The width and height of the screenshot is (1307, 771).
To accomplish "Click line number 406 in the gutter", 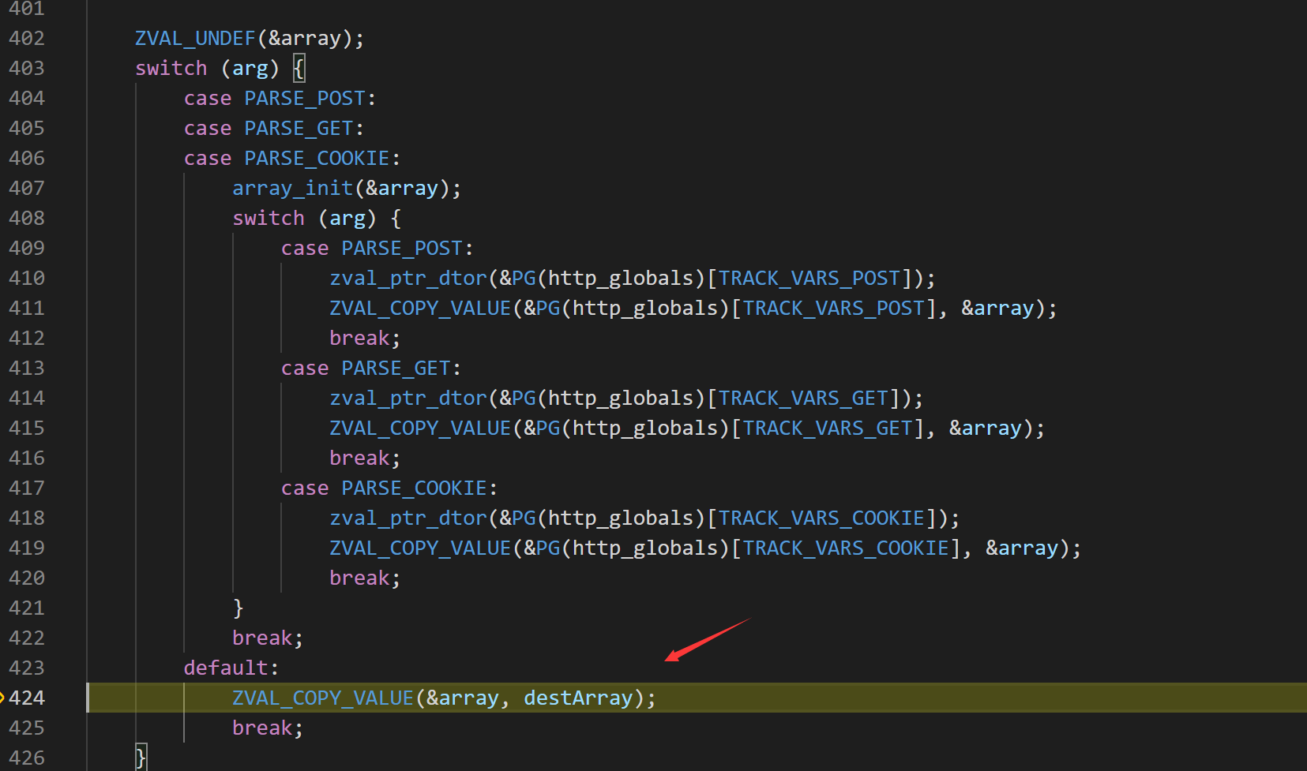I will (x=27, y=158).
